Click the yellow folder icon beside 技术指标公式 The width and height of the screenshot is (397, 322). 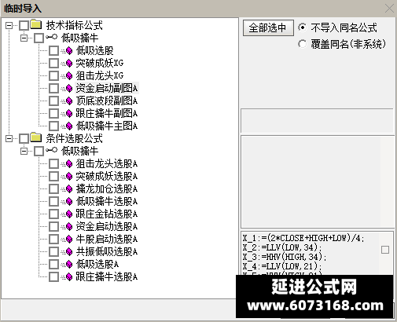pyautogui.click(x=36, y=24)
